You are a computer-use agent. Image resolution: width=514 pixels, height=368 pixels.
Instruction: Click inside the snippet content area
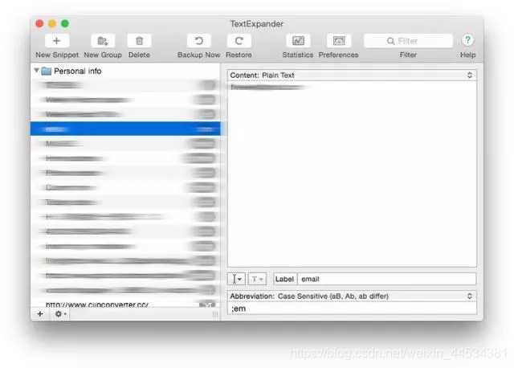352,174
